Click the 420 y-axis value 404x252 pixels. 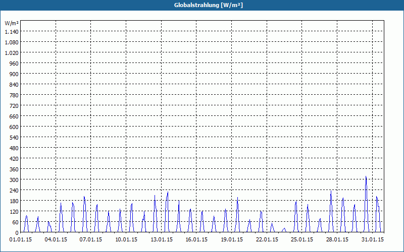point(14,159)
